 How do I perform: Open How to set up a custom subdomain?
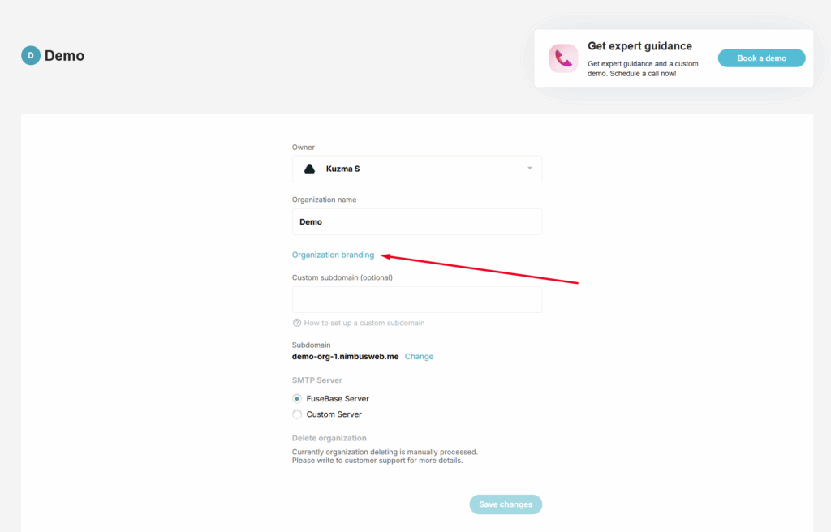pyautogui.click(x=364, y=323)
